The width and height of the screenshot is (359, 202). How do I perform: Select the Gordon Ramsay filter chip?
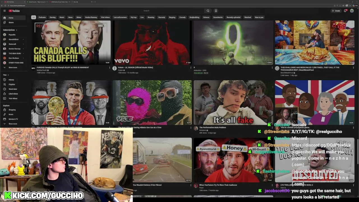click(91, 17)
